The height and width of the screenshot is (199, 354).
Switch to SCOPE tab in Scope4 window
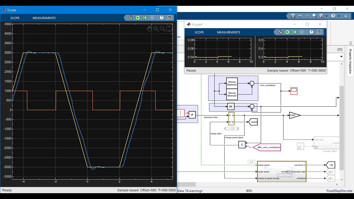199,32
